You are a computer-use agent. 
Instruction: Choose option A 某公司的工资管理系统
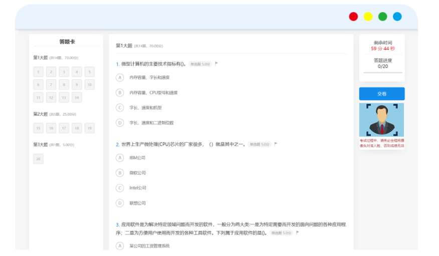coord(120,246)
